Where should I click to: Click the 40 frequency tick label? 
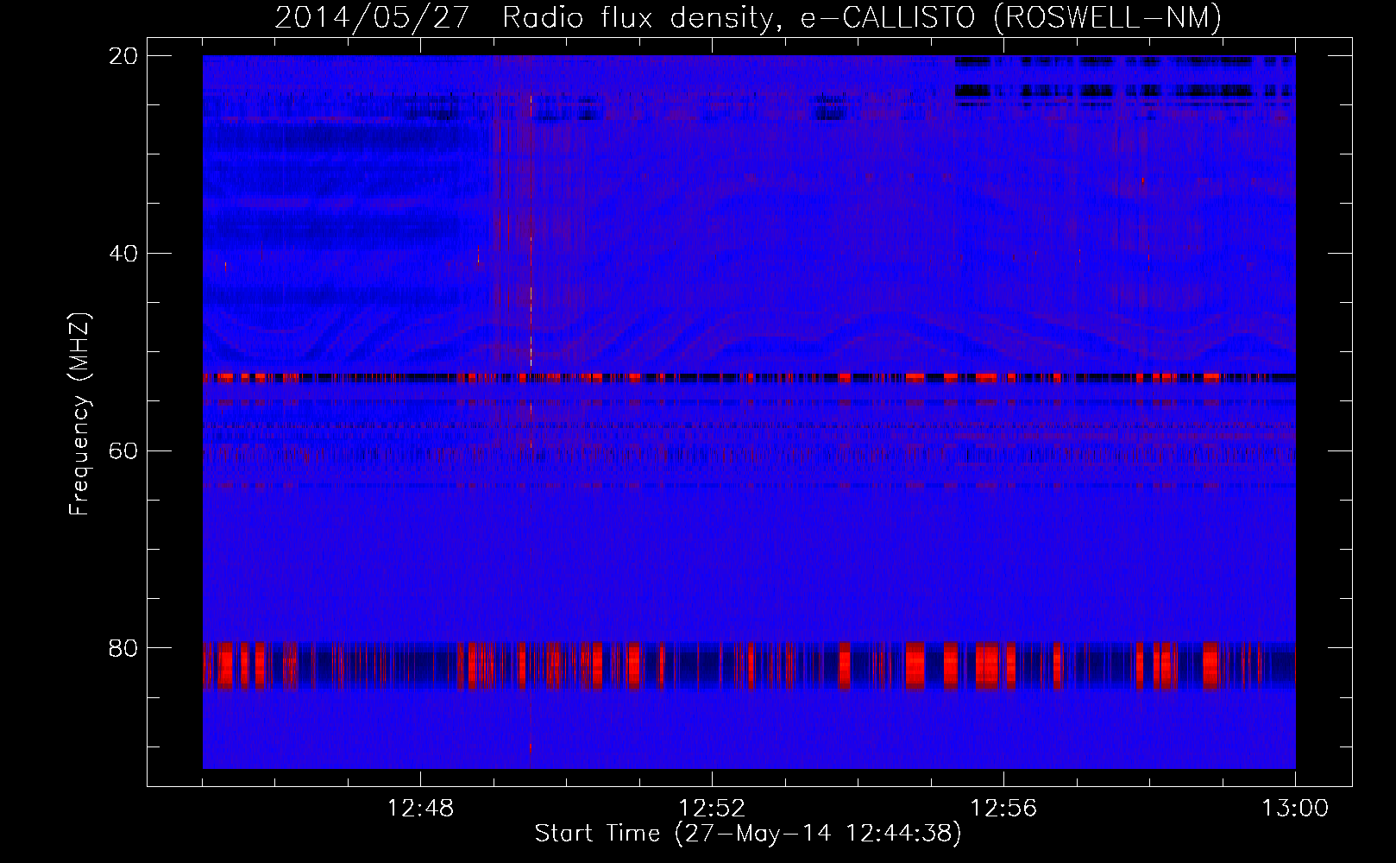123,254
